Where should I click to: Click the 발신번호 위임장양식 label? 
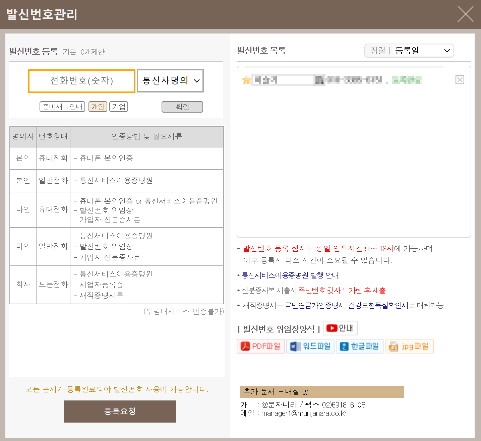coord(279,329)
